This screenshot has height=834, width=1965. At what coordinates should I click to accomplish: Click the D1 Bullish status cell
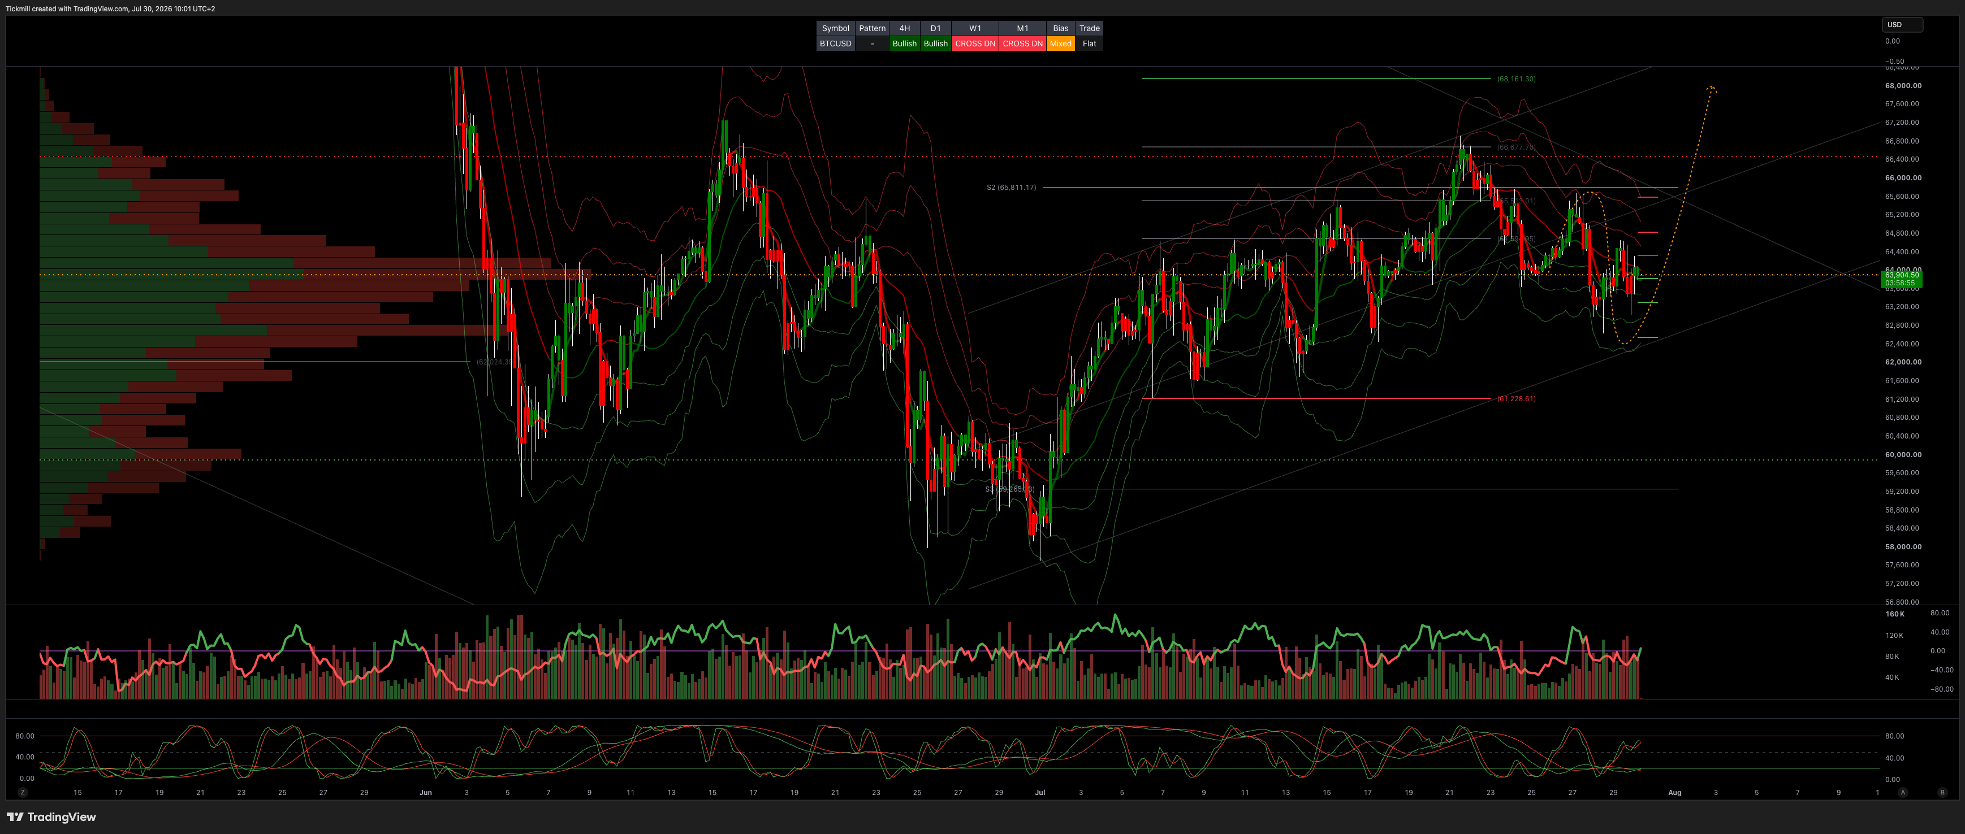(935, 44)
